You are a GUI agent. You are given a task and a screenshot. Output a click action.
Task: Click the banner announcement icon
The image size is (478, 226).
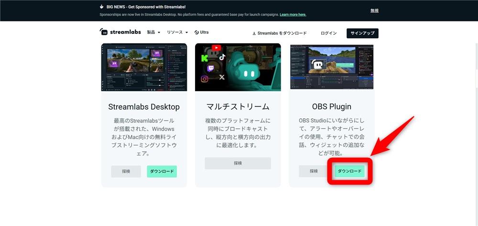tap(102, 7)
